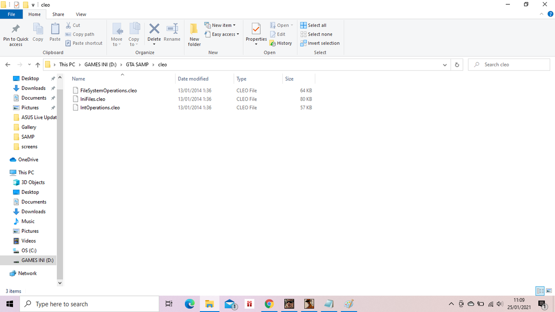Click GAMES INI (D:) in address bar
The height and width of the screenshot is (312, 555).
[x=100, y=65]
